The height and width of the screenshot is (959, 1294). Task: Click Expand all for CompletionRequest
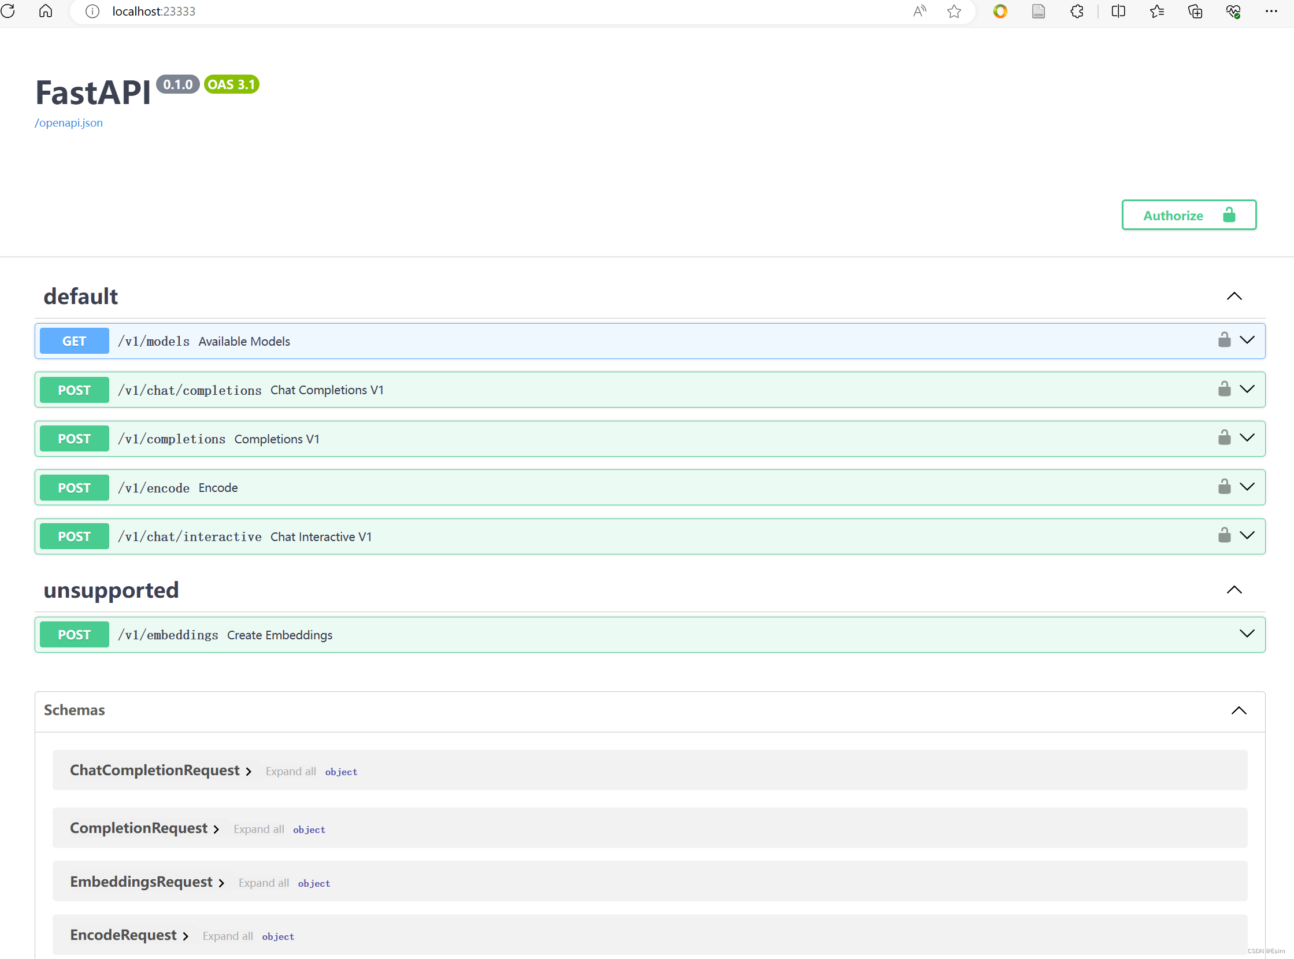pyautogui.click(x=259, y=829)
